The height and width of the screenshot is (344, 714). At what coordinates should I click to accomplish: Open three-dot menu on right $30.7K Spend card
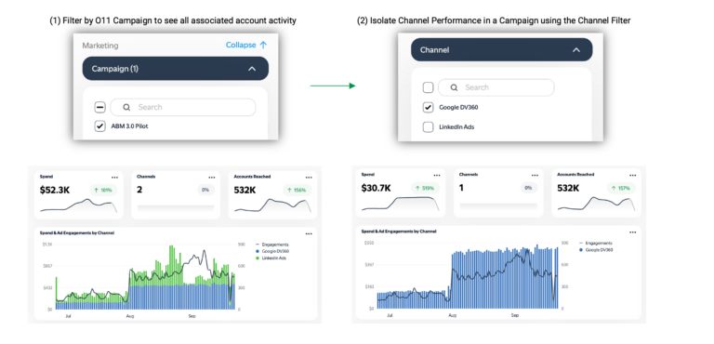point(437,176)
